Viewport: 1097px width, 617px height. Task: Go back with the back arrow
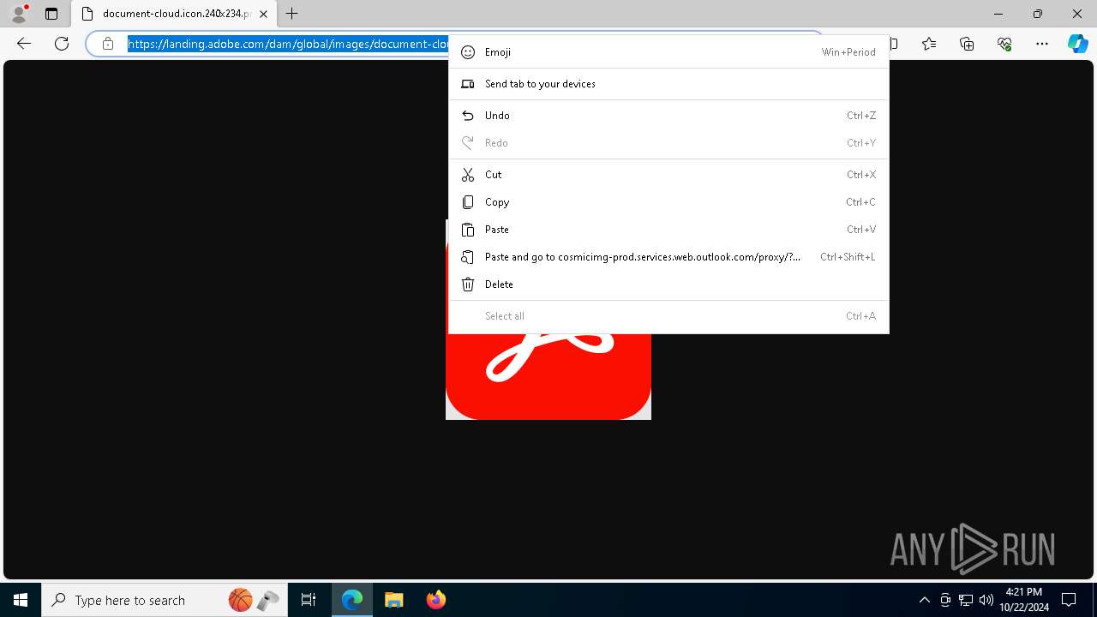pos(24,44)
